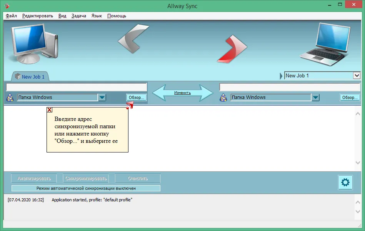The image size is (365, 231).
Task: Click the Анализировать button
Action: pos(34,179)
